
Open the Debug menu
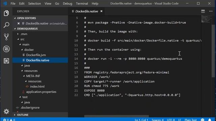tap(67, 3)
